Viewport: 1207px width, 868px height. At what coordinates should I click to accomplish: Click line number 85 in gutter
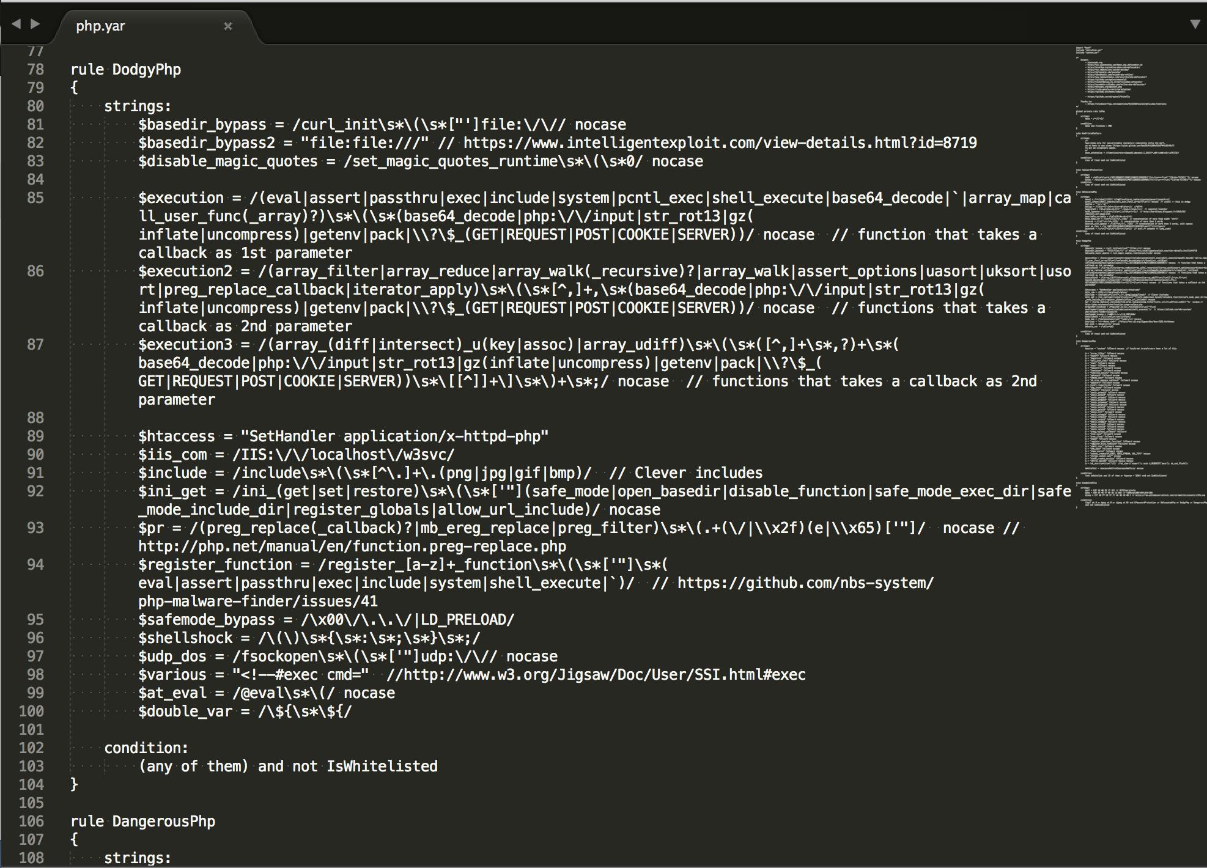click(35, 197)
